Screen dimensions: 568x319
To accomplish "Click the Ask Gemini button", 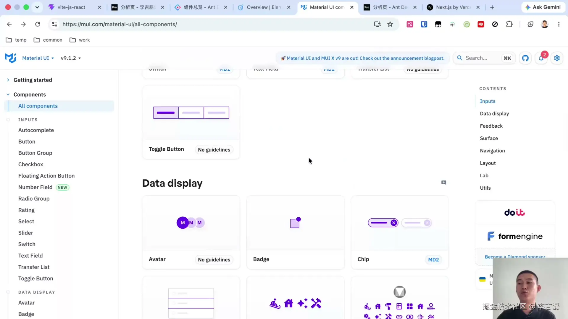I will click(543, 7).
